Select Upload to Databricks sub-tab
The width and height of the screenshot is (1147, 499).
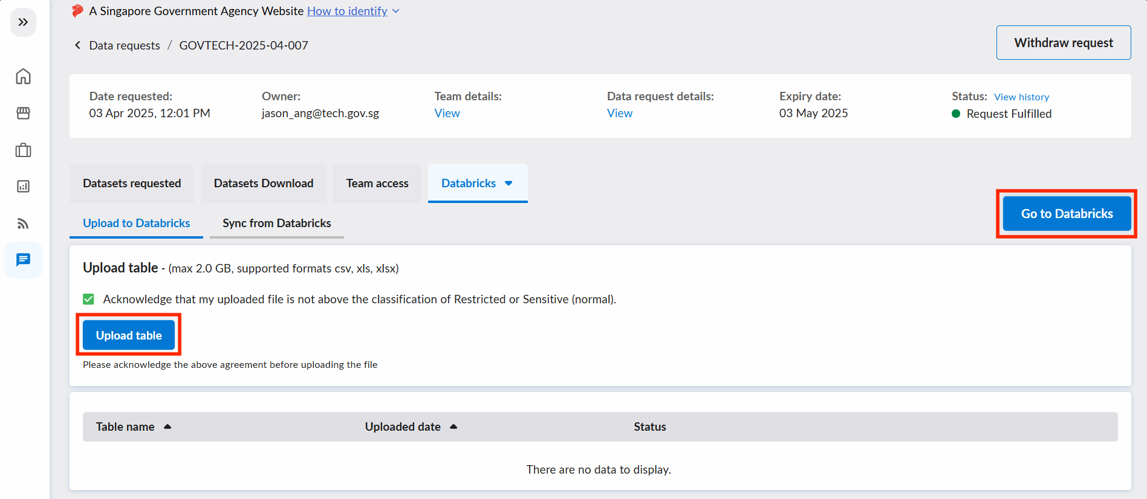click(x=137, y=223)
